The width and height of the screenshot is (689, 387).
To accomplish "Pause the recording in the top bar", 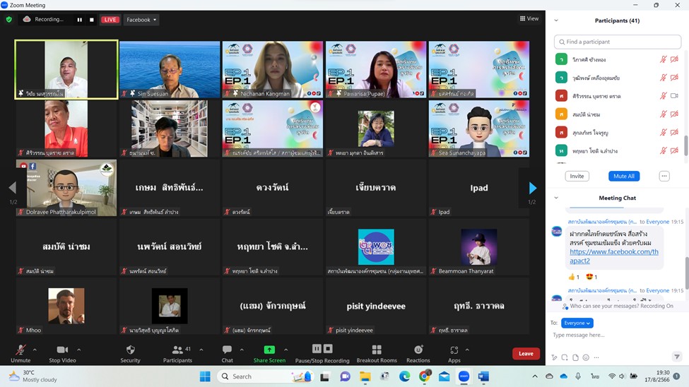I will [x=79, y=20].
